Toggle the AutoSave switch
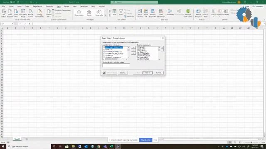This screenshot has height=149, width=266. [x=12, y=2]
